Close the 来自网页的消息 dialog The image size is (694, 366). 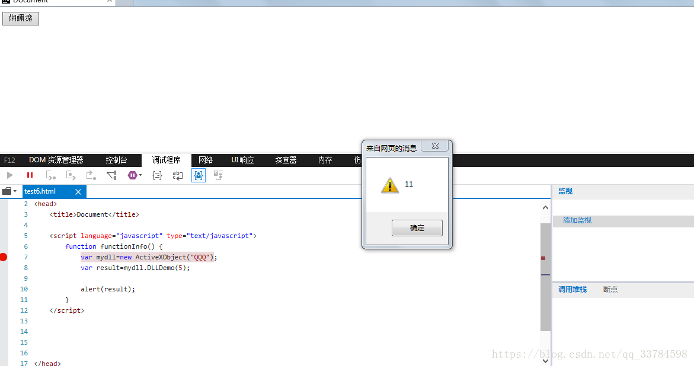(x=435, y=146)
